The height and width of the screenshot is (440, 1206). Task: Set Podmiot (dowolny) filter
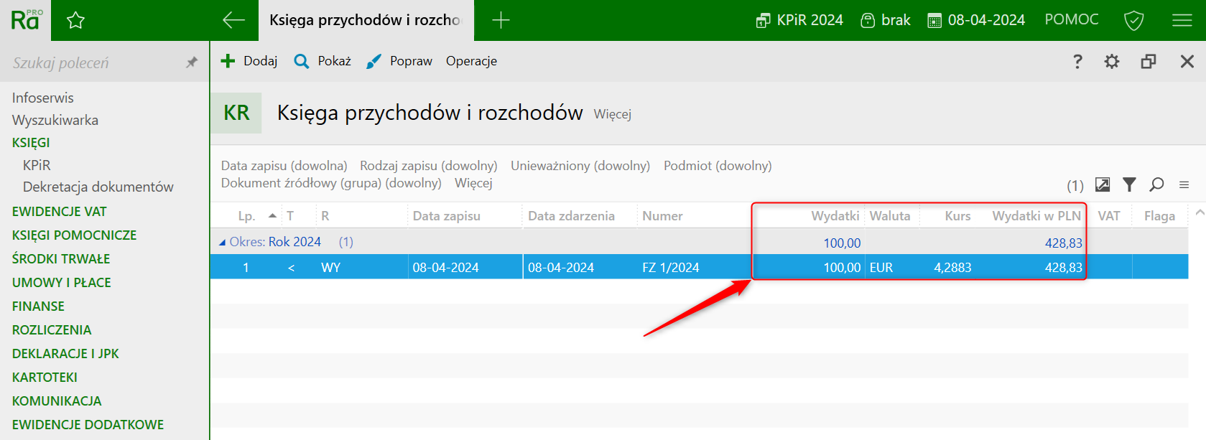click(718, 166)
